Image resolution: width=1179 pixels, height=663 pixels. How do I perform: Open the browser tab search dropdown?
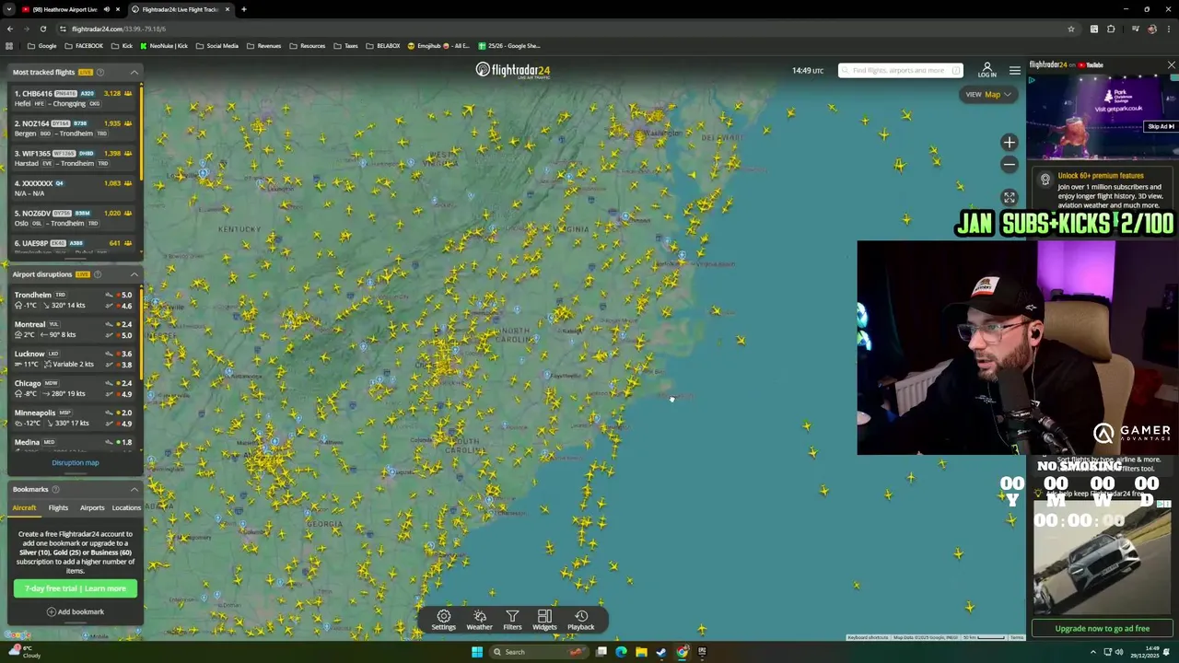[x=9, y=9]
